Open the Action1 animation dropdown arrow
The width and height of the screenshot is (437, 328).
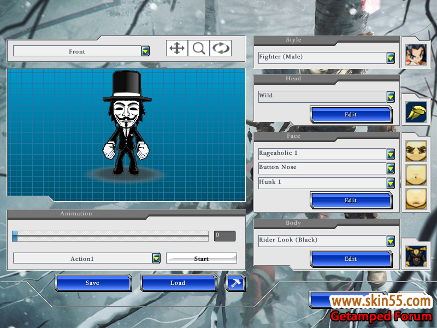(x=156, y=258)
